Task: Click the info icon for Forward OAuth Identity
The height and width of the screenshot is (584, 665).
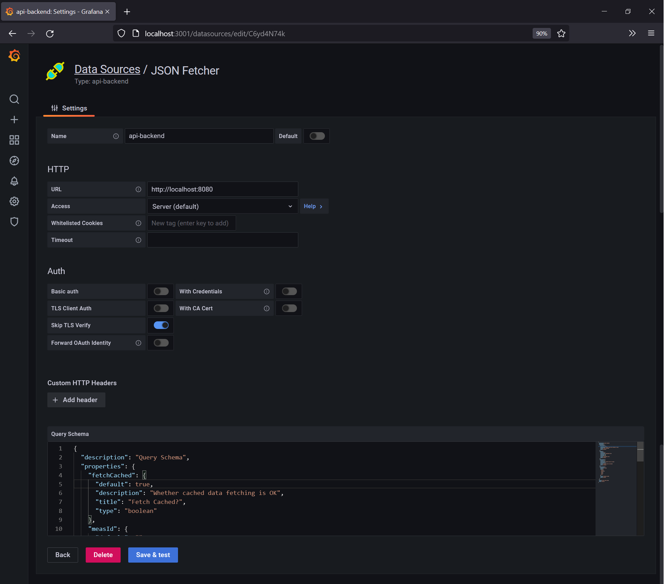Action: click(x=138, y=343)
